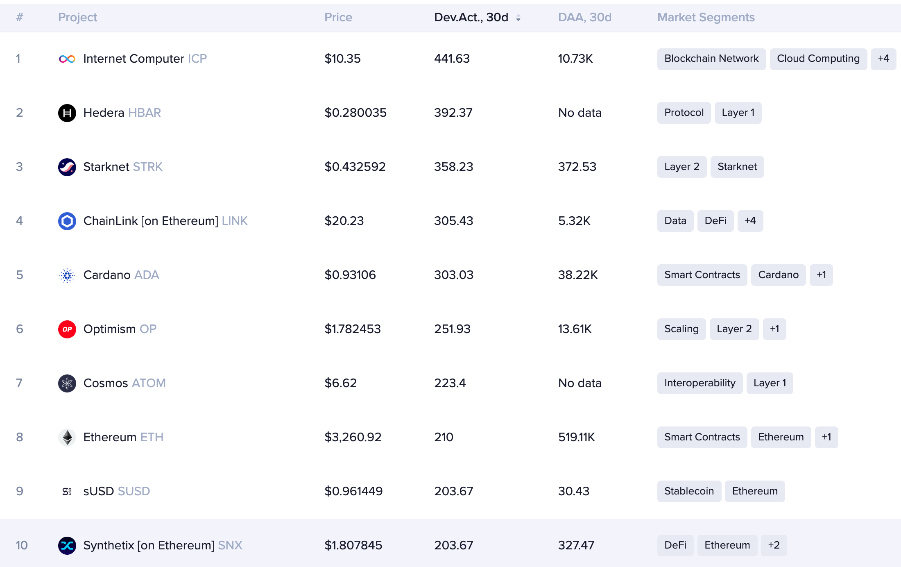Select the Layer 2 tag for Starknet

[682, 167]
